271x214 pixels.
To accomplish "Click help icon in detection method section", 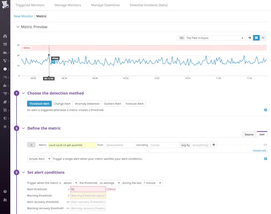I will (x=266, y=110).
